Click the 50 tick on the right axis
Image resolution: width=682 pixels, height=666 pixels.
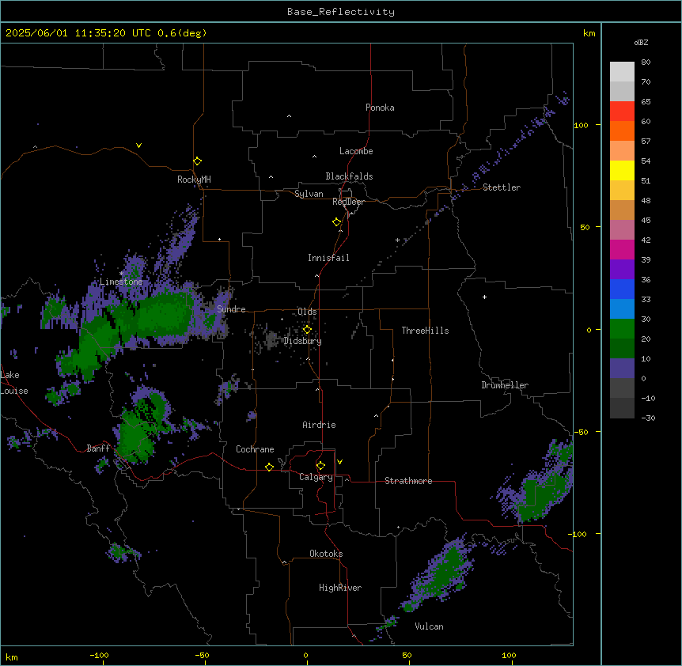click(x=585, y=227)
